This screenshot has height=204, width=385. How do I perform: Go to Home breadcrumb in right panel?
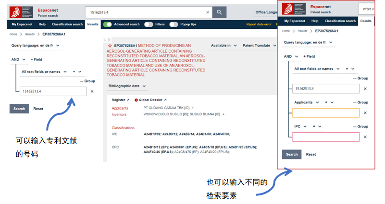click(x=286, y=31)
